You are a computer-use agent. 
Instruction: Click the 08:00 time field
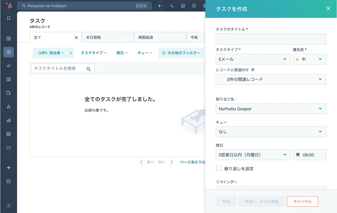[310, 155]
